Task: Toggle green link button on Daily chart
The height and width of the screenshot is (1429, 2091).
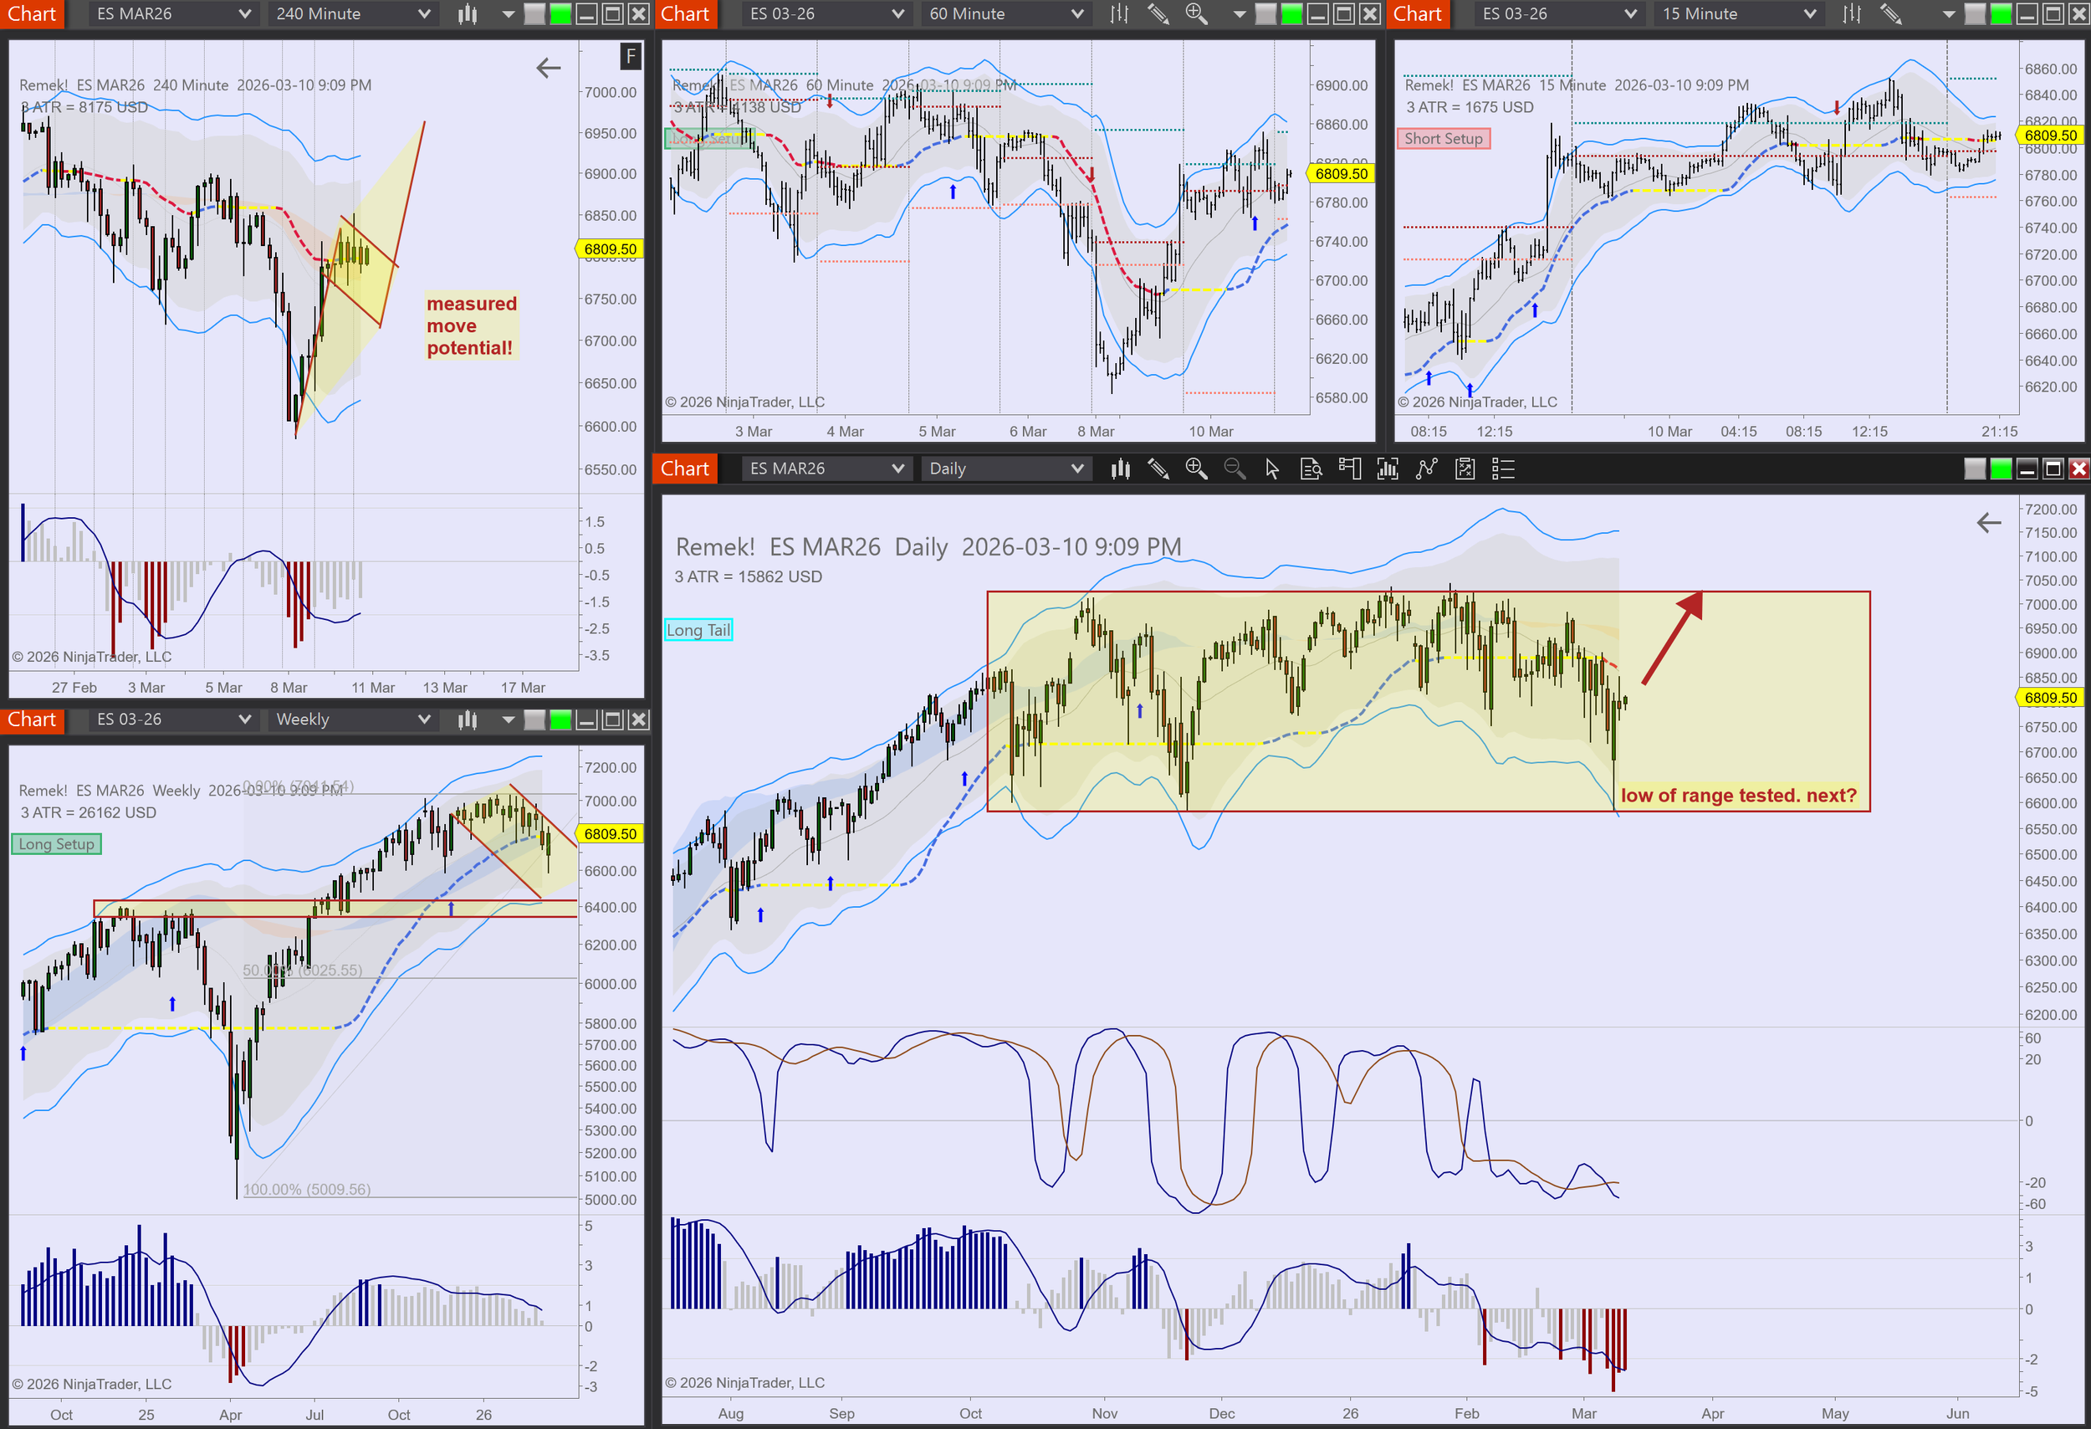Action: [x=2001, y=469]
